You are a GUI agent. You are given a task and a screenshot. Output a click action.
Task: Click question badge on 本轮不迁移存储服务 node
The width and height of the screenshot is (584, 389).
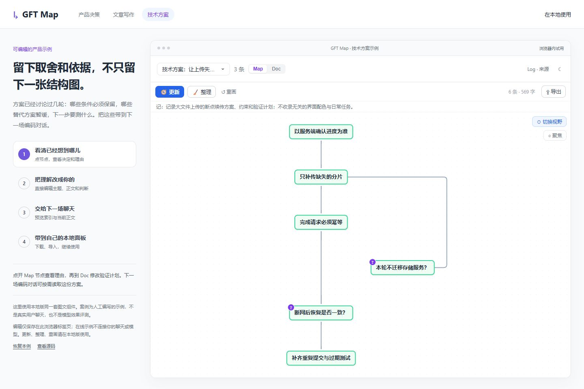click(372, 262)
